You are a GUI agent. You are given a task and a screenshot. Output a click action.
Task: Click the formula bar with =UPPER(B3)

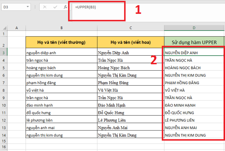tap(148, 13)
